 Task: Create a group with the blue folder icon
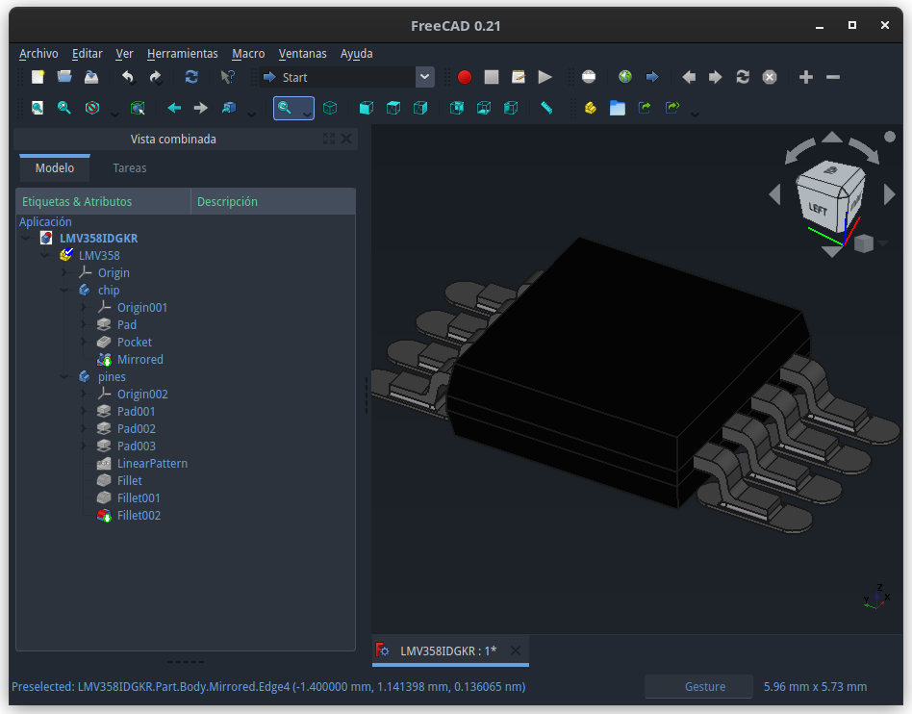click(617, 108)
